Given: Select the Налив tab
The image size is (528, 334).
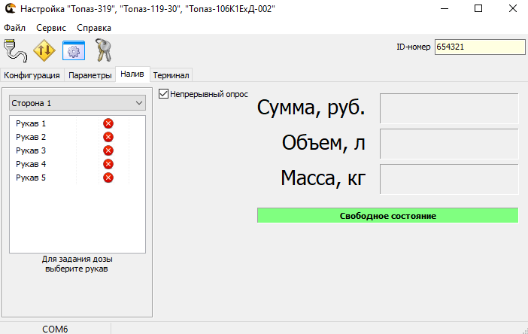Looking at the screenshot, I should click(132, 74).
